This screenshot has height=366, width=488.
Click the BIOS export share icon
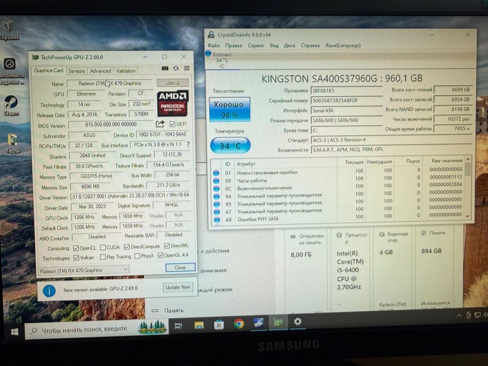160,124
